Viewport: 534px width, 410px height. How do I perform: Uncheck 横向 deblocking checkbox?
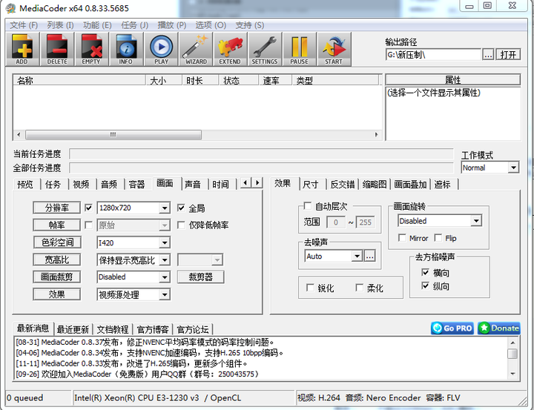426,272
